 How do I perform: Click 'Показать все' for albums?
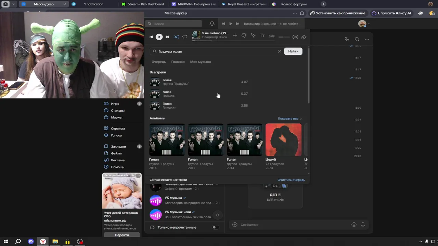[289, 119]
